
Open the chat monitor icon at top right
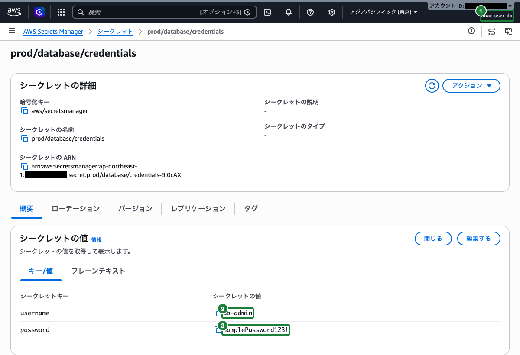pos(508,31)
